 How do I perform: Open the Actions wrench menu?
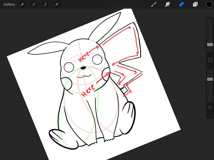[x=22, y=4]
